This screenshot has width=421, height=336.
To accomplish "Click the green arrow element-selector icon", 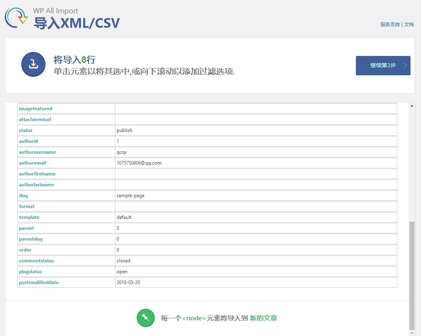I will (146, 318).
